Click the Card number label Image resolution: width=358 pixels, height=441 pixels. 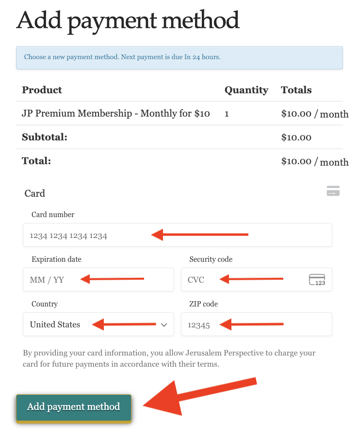click(53, 215)
